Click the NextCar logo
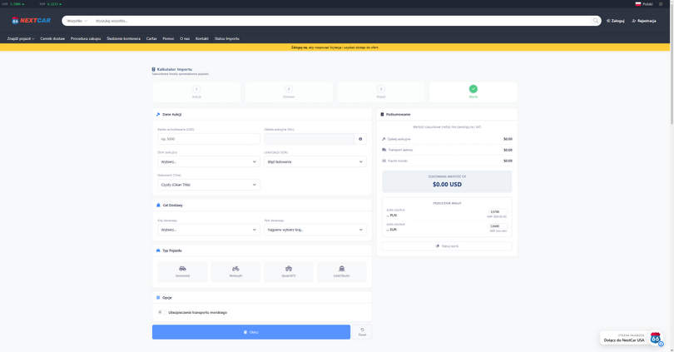 pos(31,21)
